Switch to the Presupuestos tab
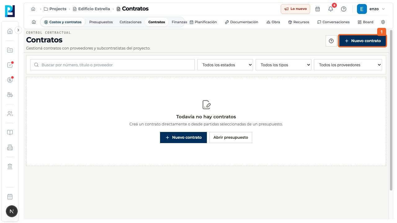Screen dimensions: 397x223 click(101, 22)
